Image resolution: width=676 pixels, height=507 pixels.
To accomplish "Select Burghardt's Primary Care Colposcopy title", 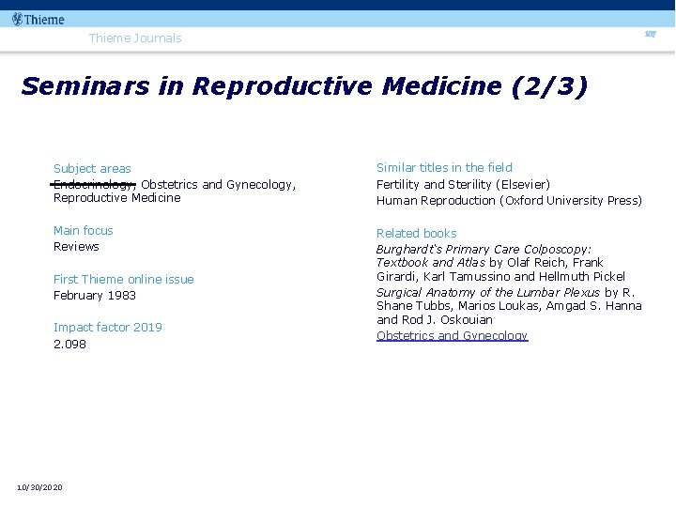I will 484,255.
